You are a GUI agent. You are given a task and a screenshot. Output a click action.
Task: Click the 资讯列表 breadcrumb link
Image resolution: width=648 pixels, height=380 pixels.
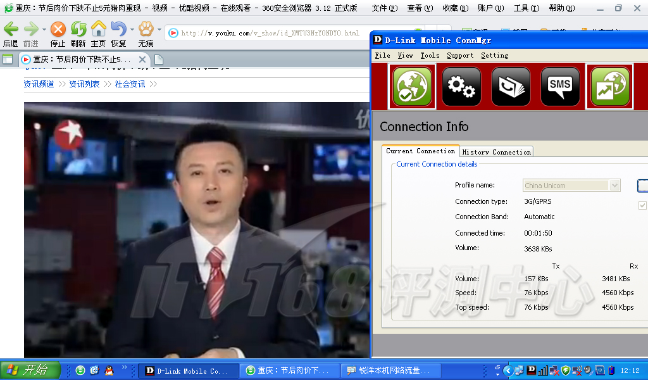[84, 84]
